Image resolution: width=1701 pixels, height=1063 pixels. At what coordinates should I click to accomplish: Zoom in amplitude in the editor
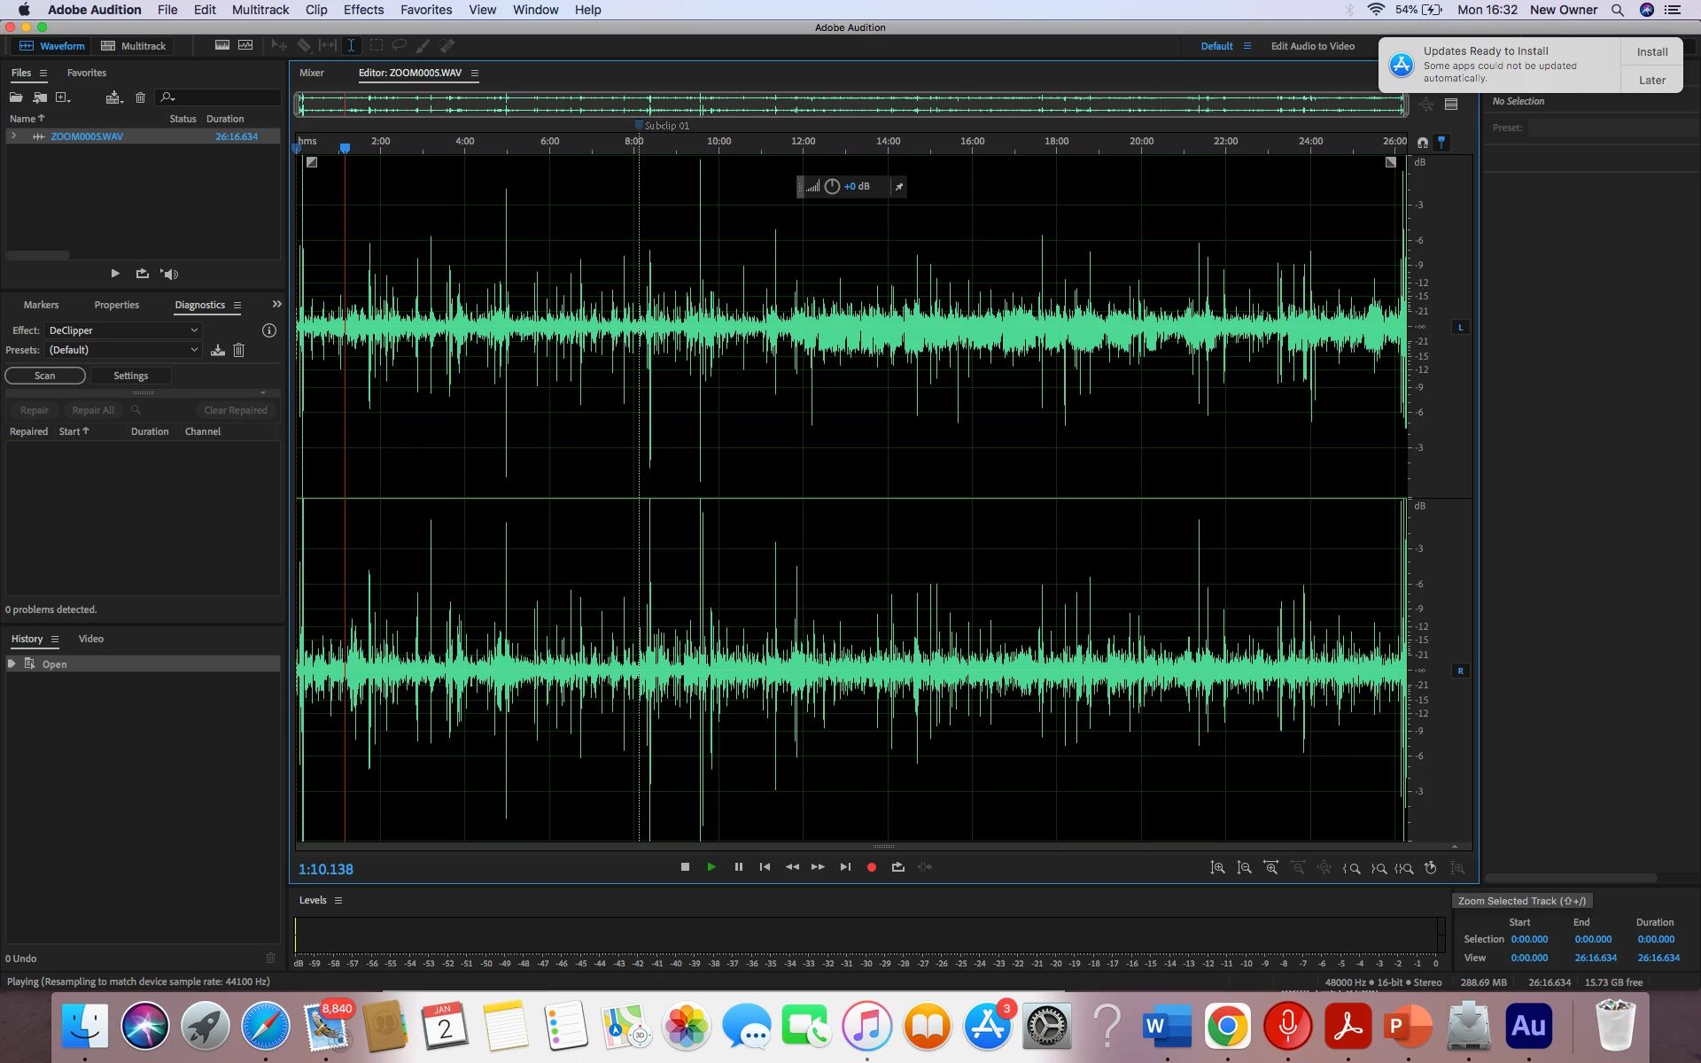1217,868
